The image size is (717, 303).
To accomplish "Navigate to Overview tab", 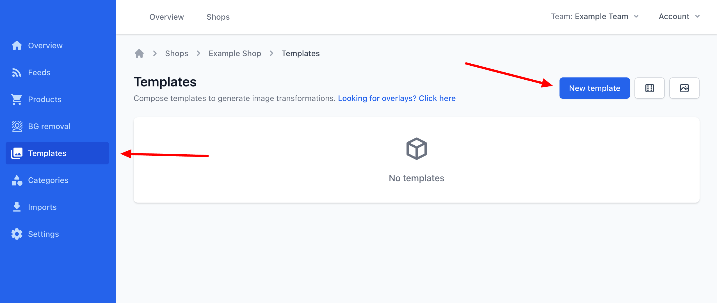I will click(166, 17).
